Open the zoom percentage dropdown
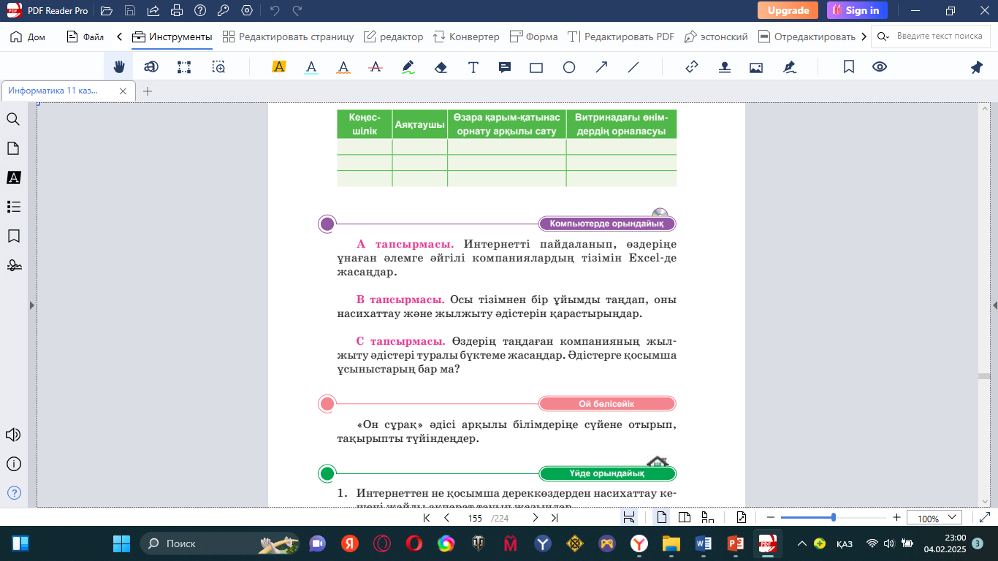This screenshot has width=998, height=561. 934,518
